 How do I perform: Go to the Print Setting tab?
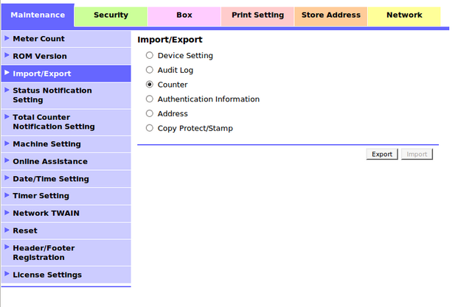pos(257,15)
